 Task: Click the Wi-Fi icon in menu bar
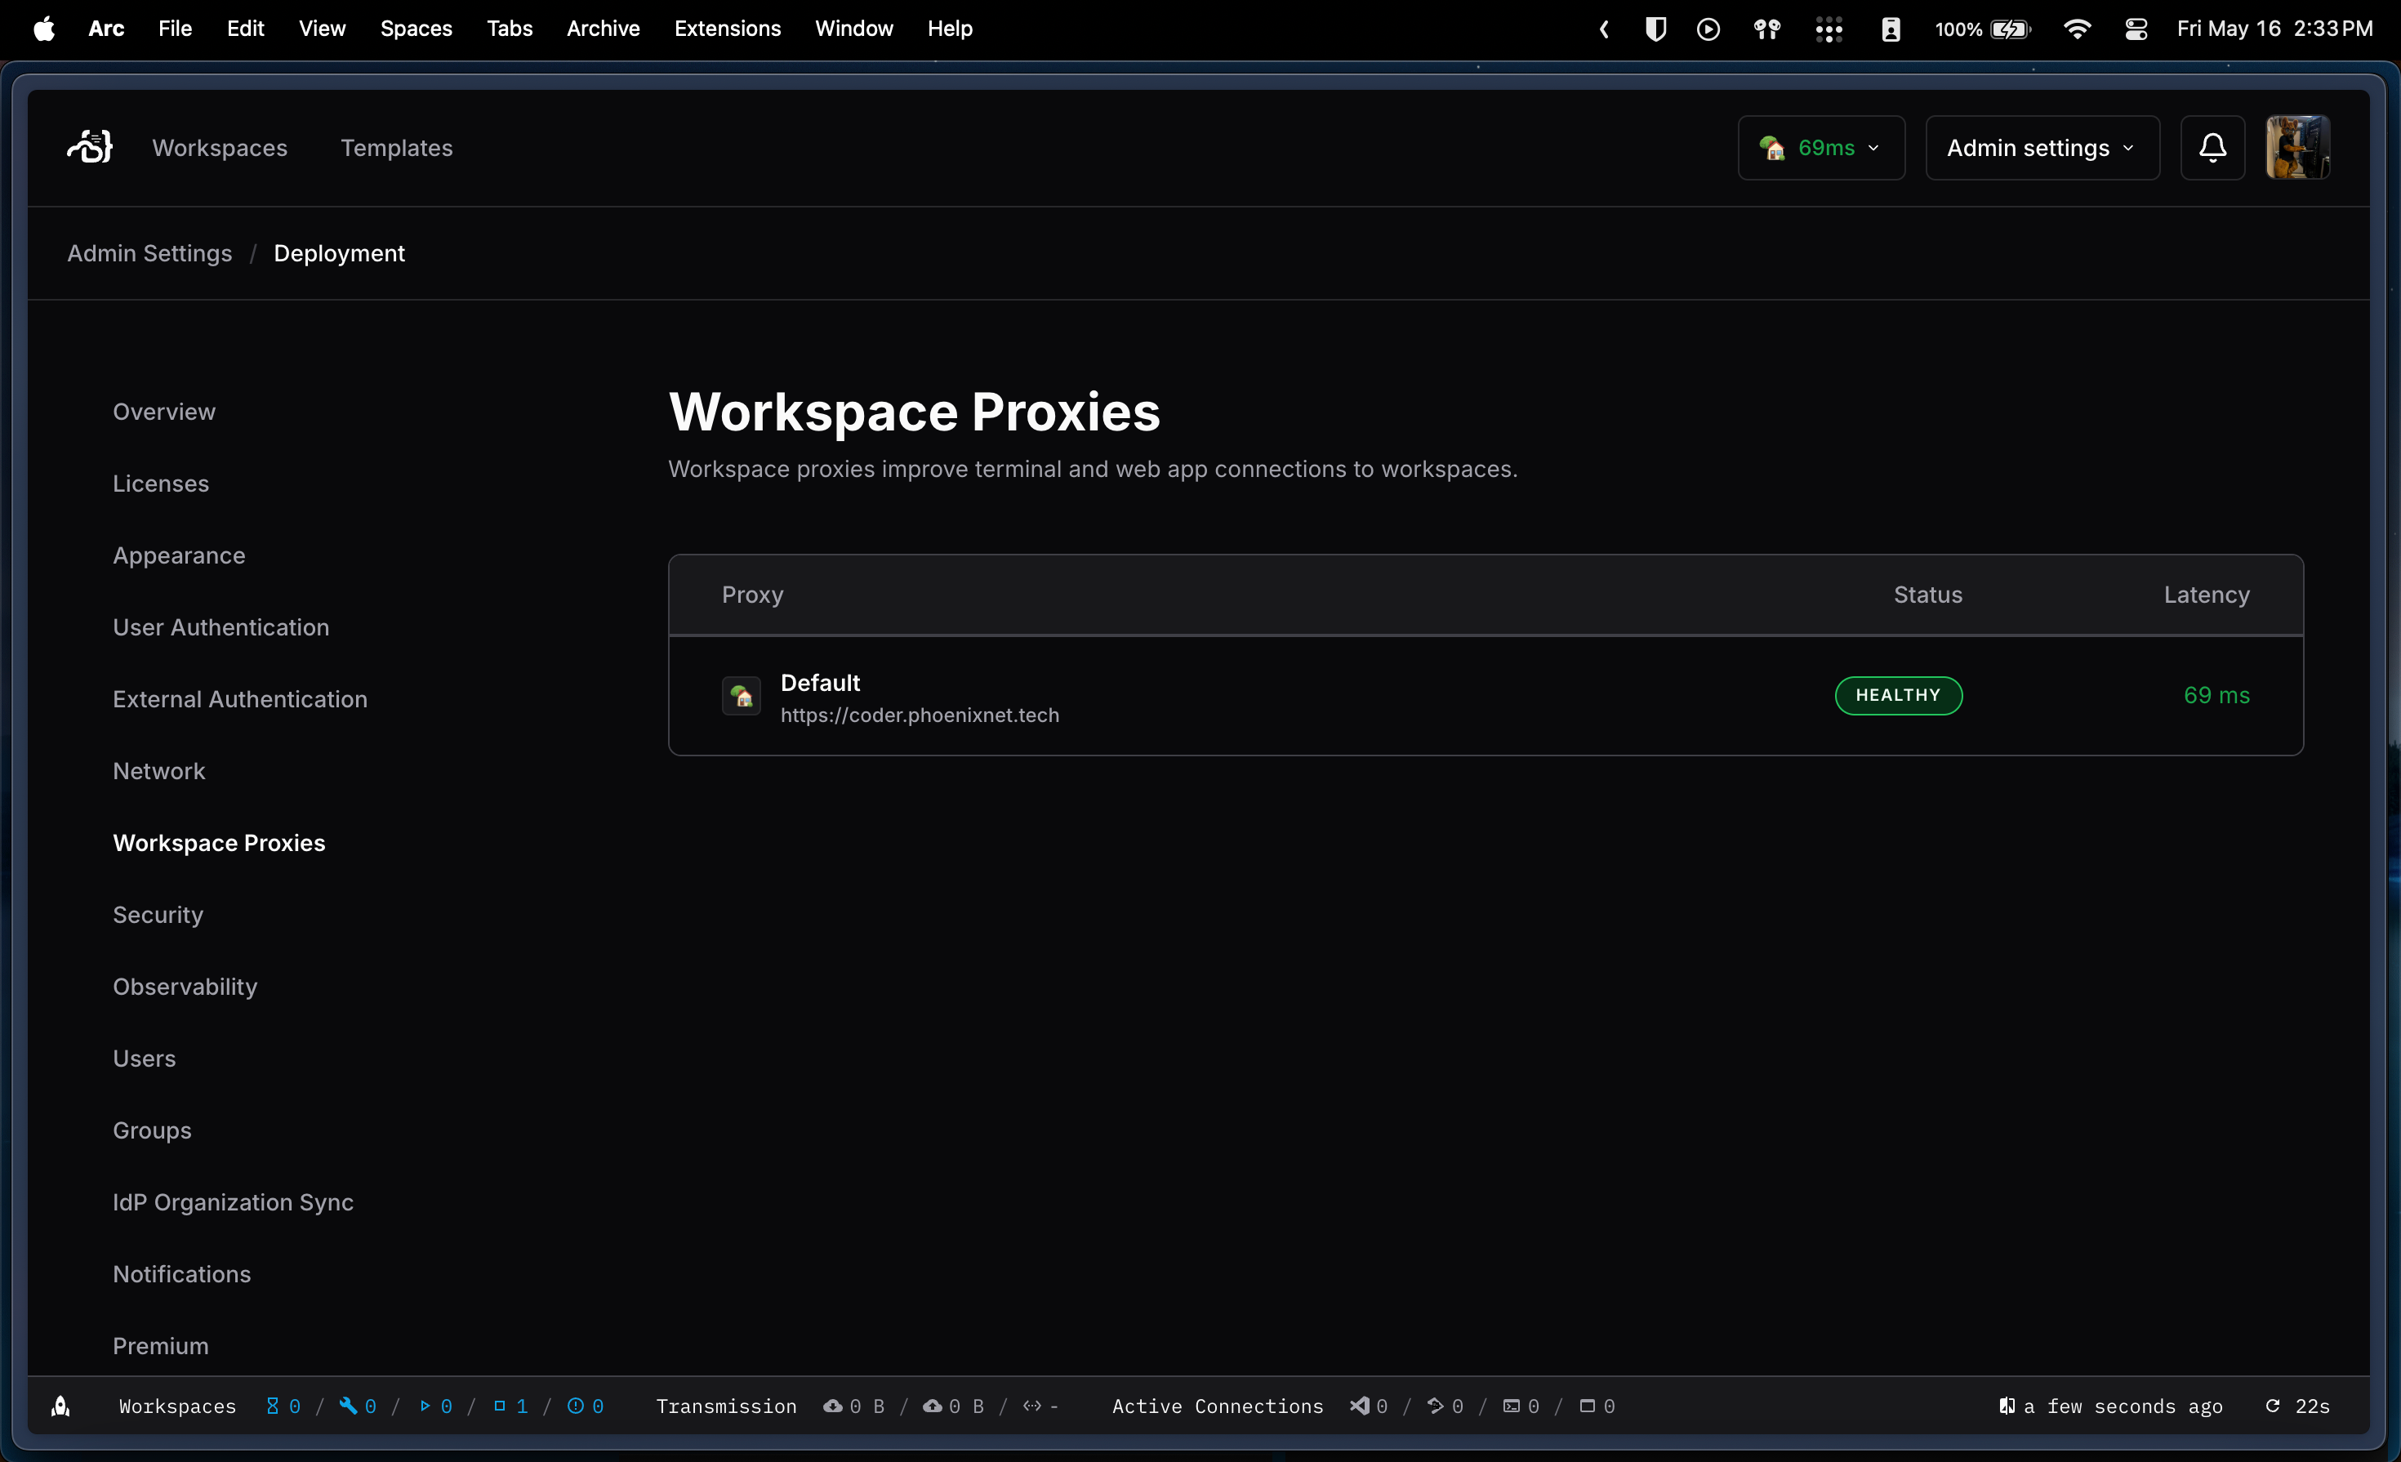coord(2077,29)
